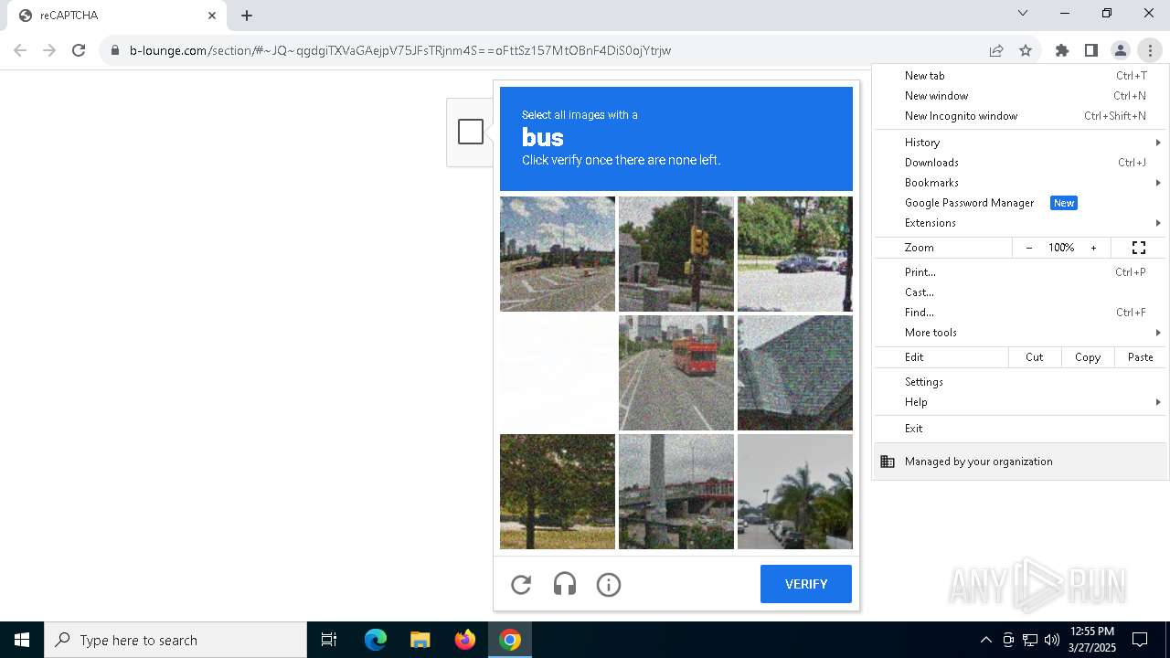Decrease zoom with the minus button
Screen dimensions: 1170x658
click(x=1029, y=248)
